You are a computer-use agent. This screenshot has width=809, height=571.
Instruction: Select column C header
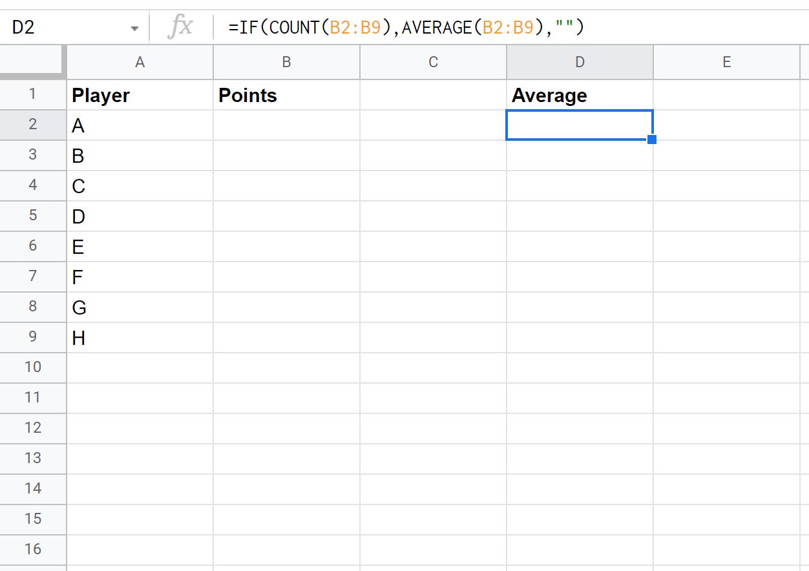tap(433, 62)
